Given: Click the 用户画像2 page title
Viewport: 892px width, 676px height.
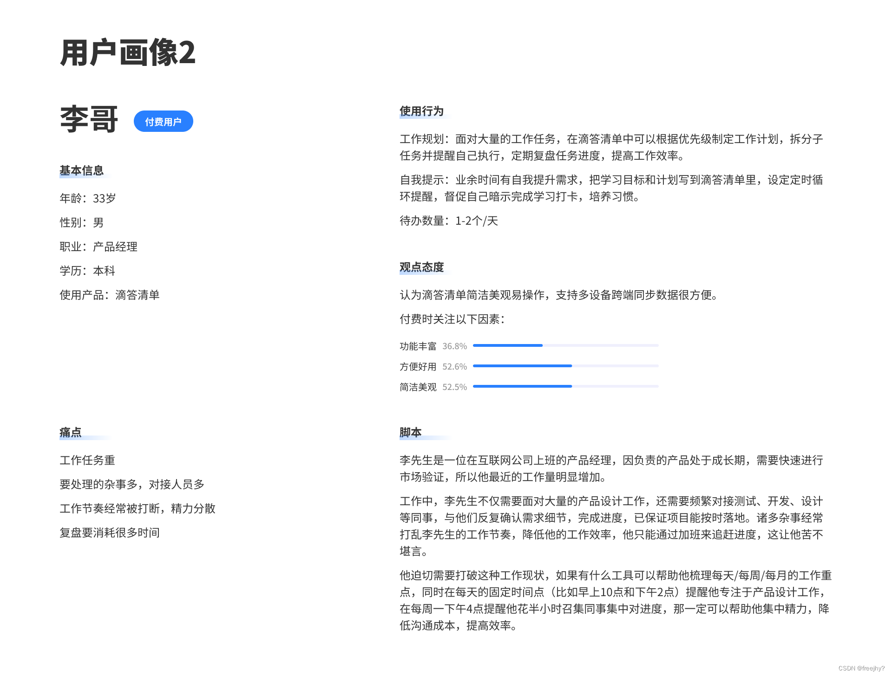Looking at the screenshot, I should [128, 53].
